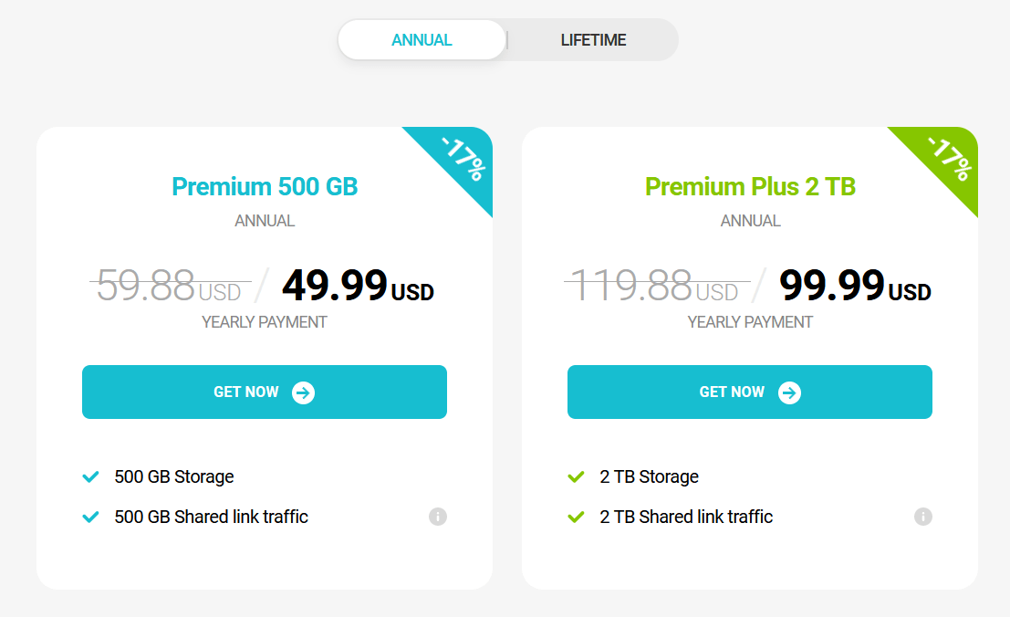Select the Premium 500 GB plan title
Viewport: 1010px width, 617px height.
pos(264,186)
